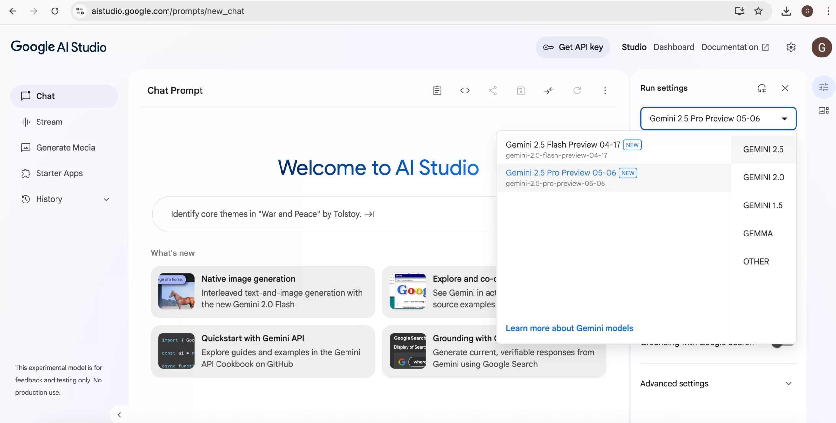The width and height of the screenshot is (836, 423).
Task: Collapse the left sidebar with the chevron
Action: point(119,415)
